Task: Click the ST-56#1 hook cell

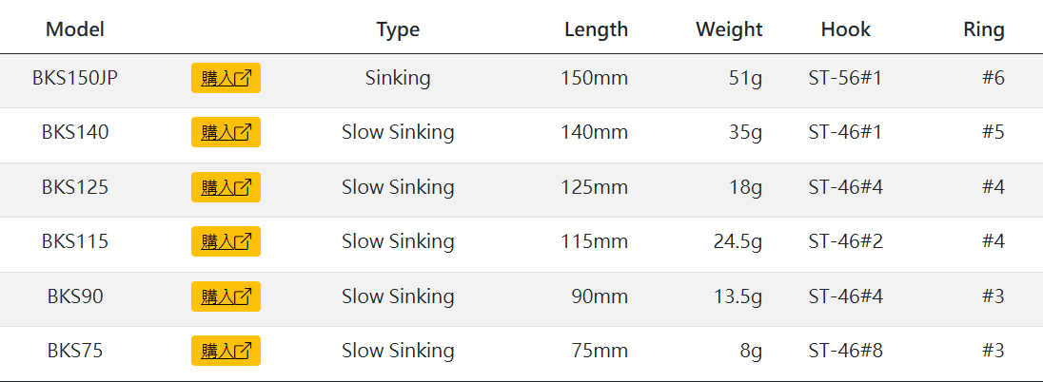Action: pos(845,78)
